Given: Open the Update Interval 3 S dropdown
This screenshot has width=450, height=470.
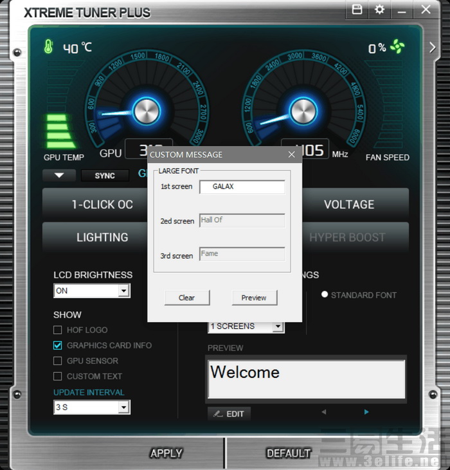Looking at the screenshot, I should tap(92, 407).
